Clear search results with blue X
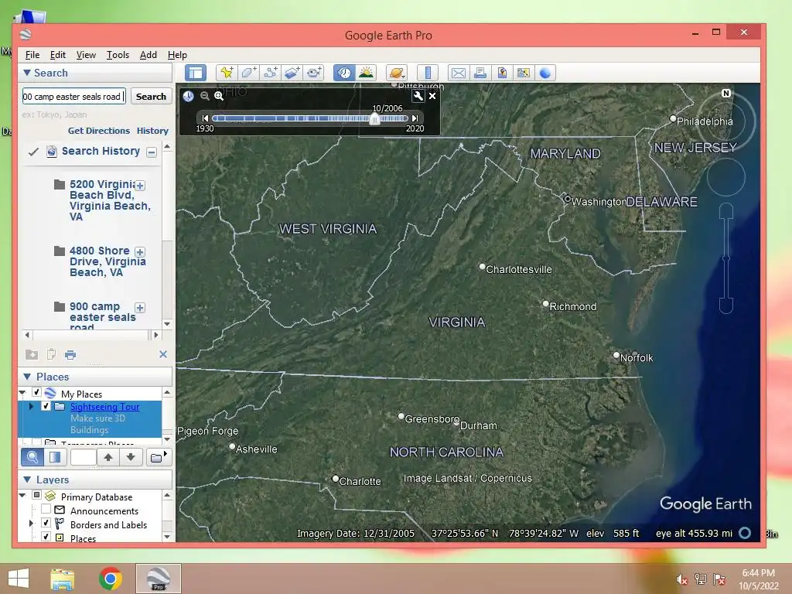792x594 pixels. tap(162, 354)
